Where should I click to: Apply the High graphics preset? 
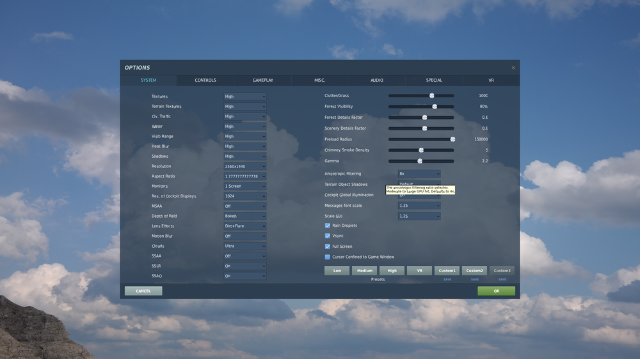392,271
